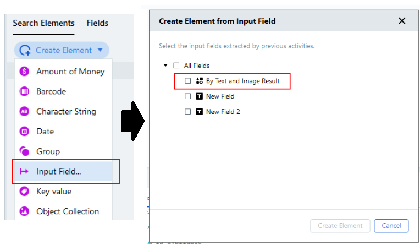Check the All Fields checkbox
This screenshot has height=245, width=420.
pos(176,66)
